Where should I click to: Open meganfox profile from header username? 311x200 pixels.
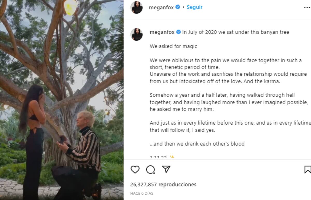(161, 8)
